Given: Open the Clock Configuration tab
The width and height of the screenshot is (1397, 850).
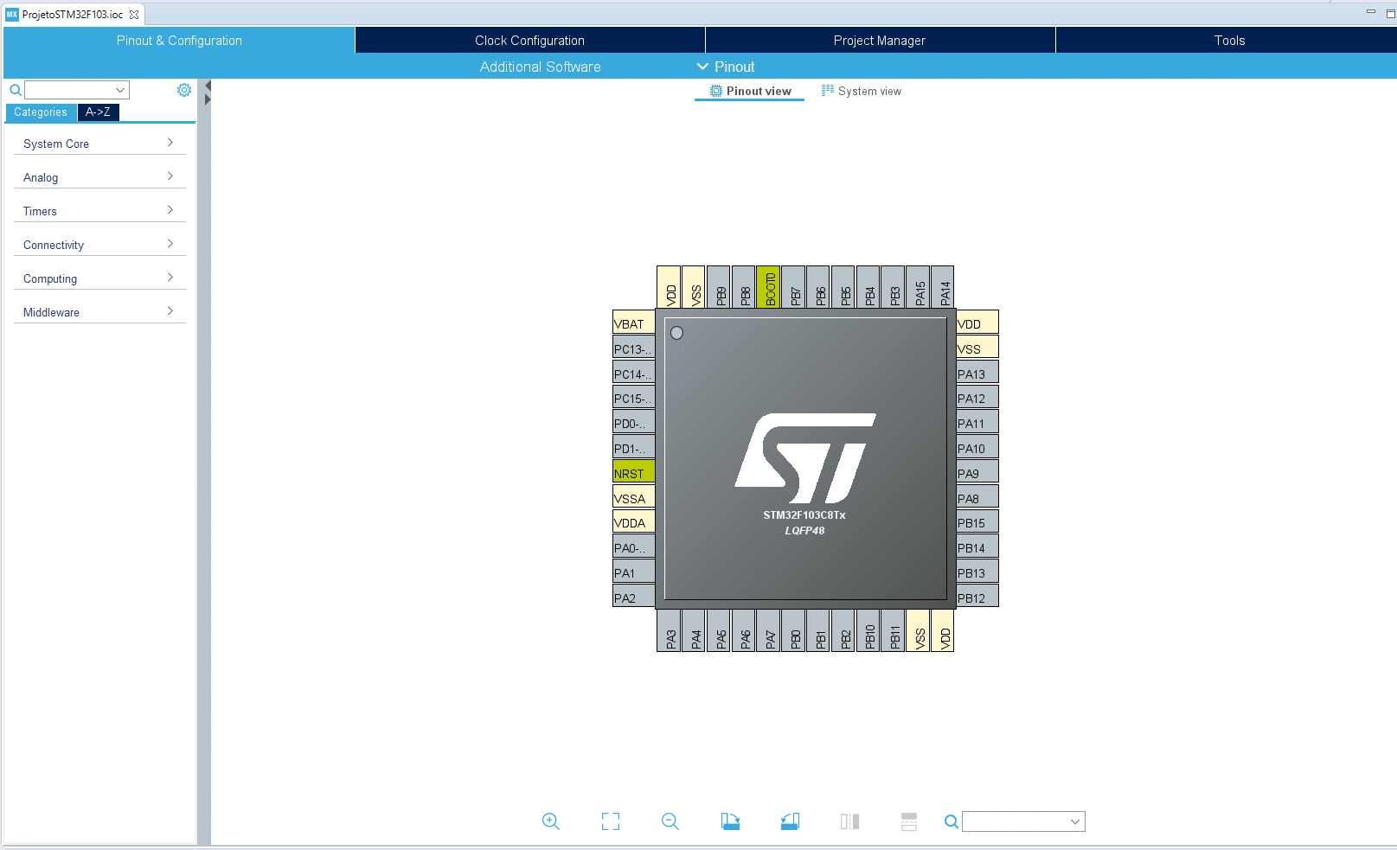Looking at the screenshot, I should tap(529, 41).
